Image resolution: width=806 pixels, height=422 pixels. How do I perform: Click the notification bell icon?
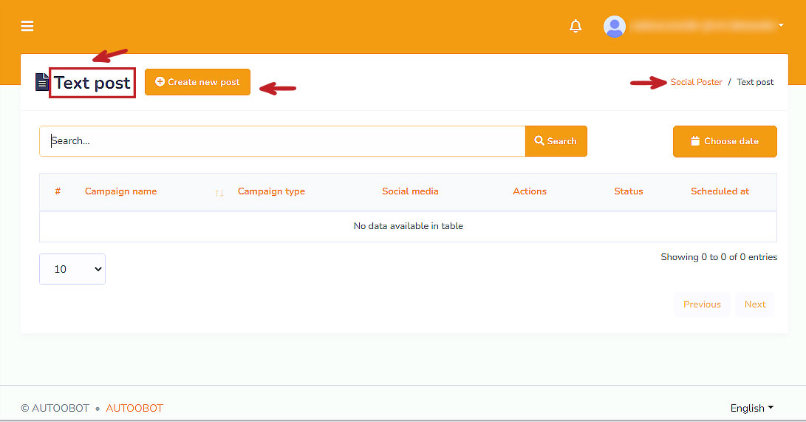[x=576, y=27]
